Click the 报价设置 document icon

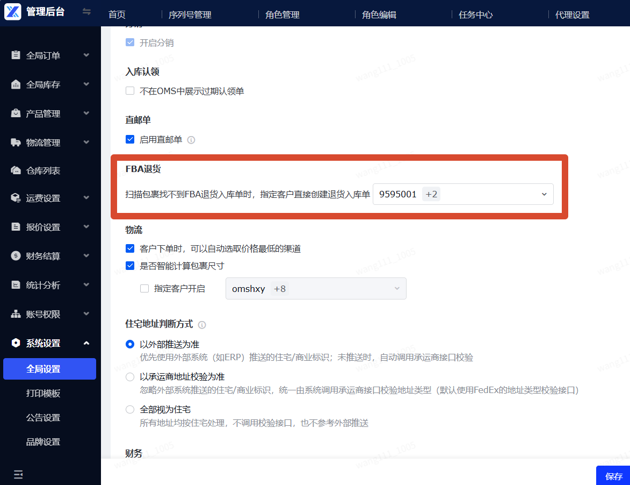[x=16, y=227]
